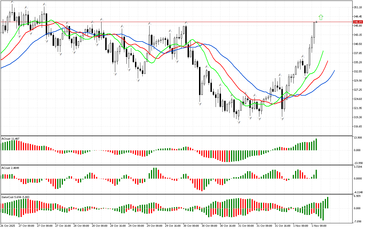
Task: Click the 26 Oct 2025 date label
Action: (x=8, y=226)
